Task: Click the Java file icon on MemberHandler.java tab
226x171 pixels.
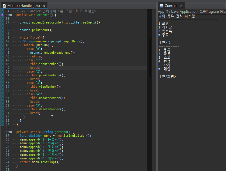Action: tap(4, 6)
